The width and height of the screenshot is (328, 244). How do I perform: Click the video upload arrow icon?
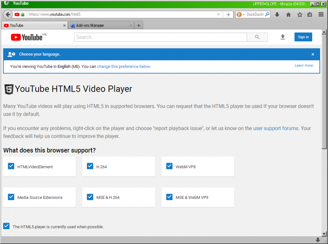coord(283,37)
